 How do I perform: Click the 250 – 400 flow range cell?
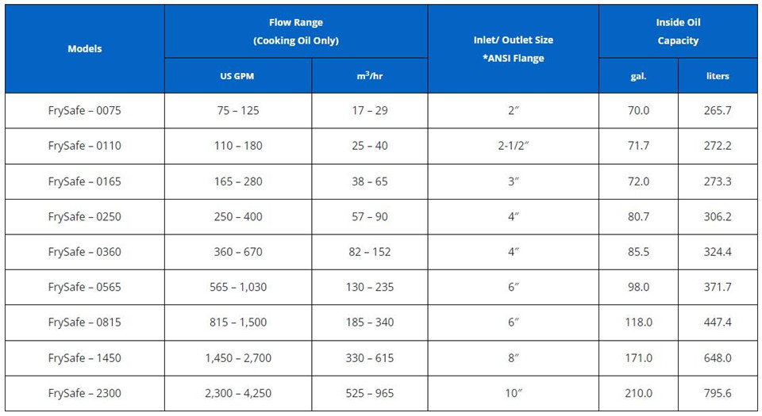237,217
